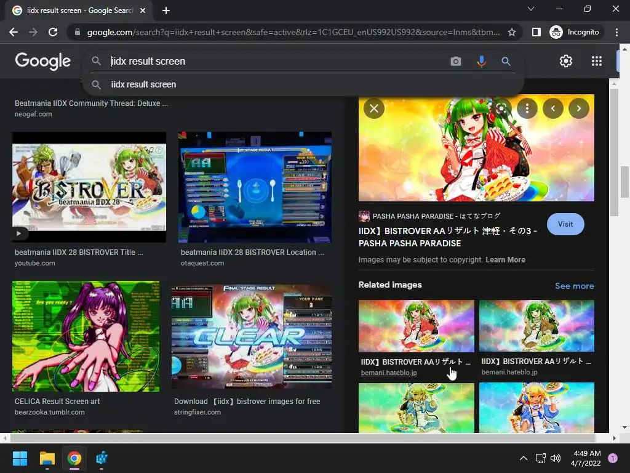Click the otaquest.com source text
Image resolution: width=630 pixels, height=473 pixels.
pyautogui.click(x=202, y=263)
